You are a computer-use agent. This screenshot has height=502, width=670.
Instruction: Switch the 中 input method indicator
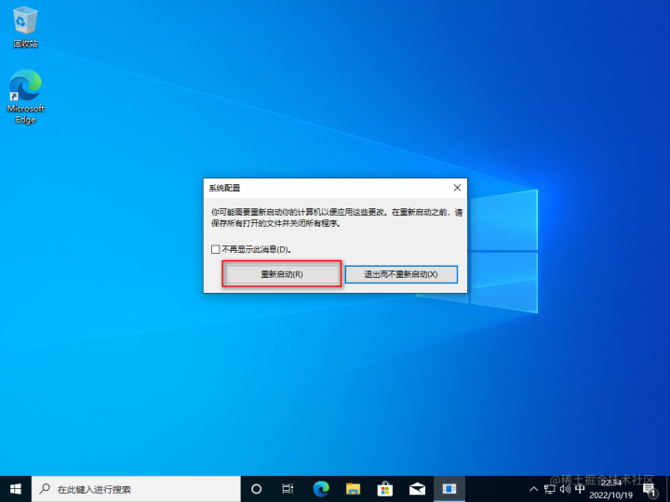click(580, 489)
